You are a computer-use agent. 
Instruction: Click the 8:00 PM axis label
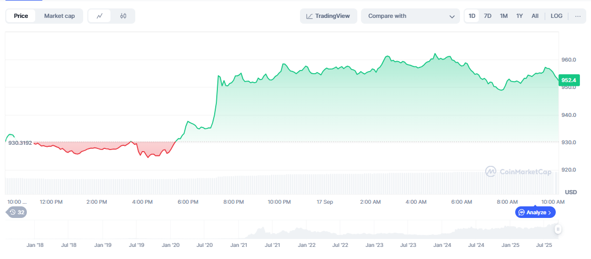click(x=234, y=202)
